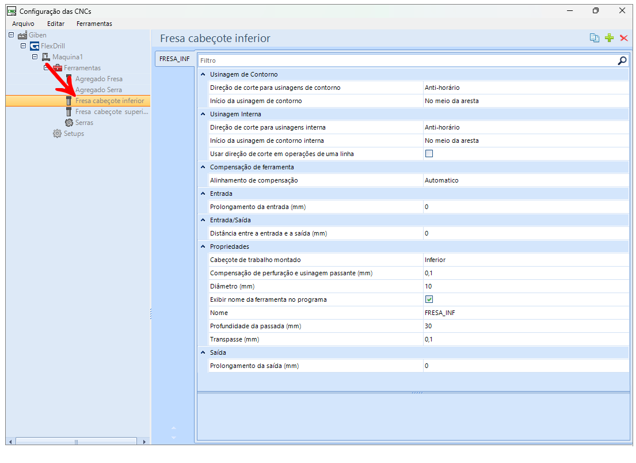
Task: Collapse the Compensação de ferramenta section
Action: click(203, 167)
